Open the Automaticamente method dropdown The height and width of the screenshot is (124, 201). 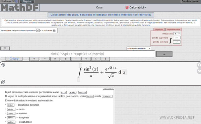point(139,49)
